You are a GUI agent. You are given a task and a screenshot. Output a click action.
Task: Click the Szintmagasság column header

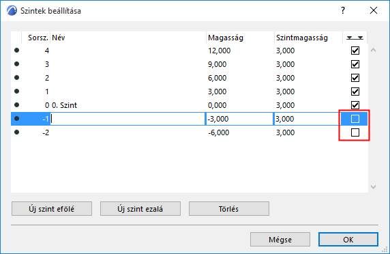[302, 38]
